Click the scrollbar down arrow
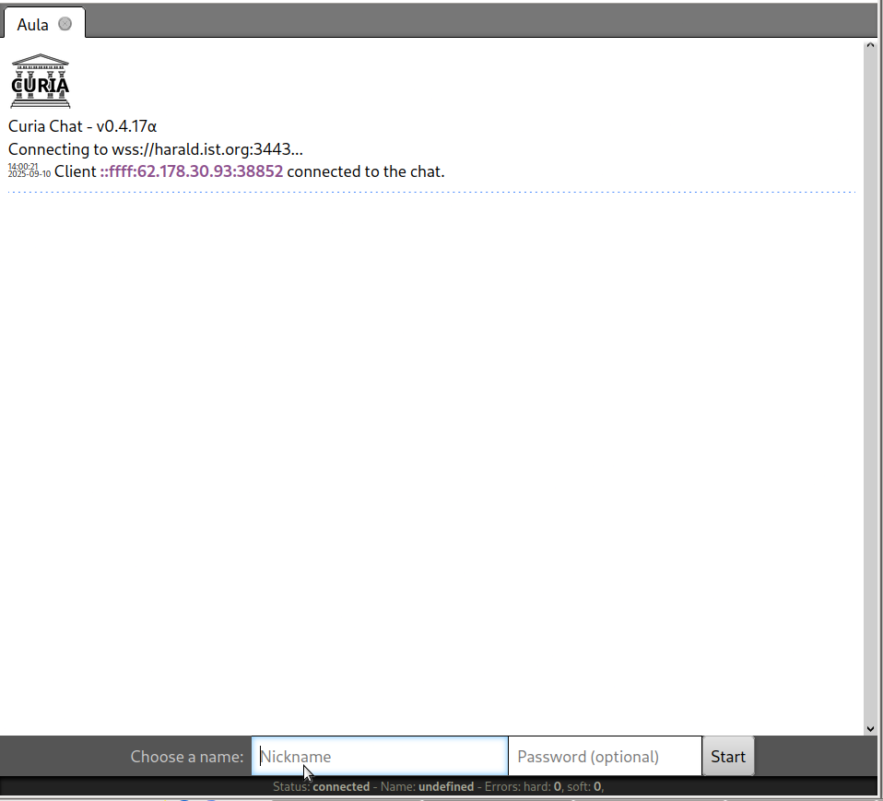 [870, 728]
